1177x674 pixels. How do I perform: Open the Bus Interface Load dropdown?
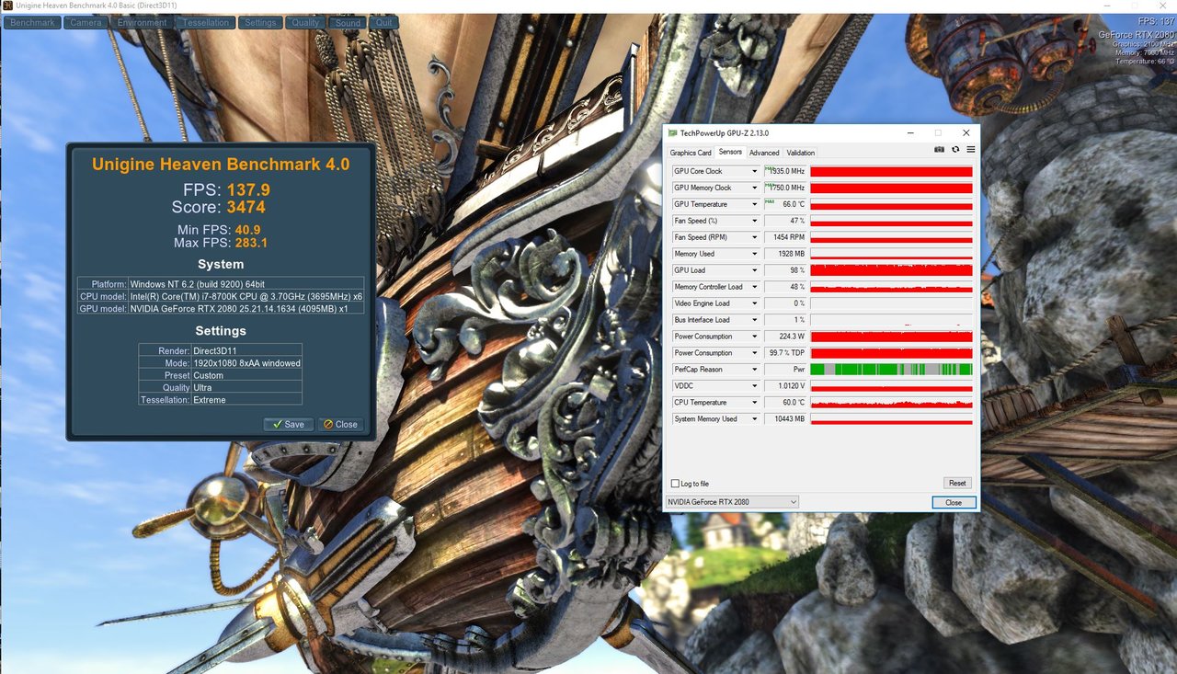click(755, 320)
